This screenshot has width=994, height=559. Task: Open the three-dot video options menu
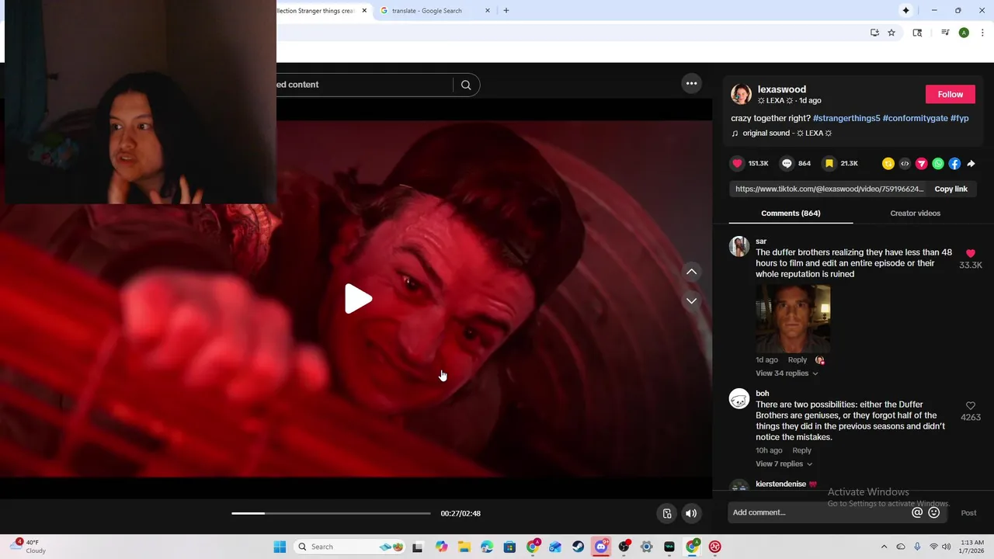coord(691,84)
